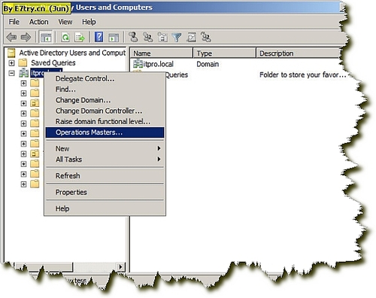The image size is (376, 298).
Task: Click the Export list toolbar icon
Action: tap(80, 38)
